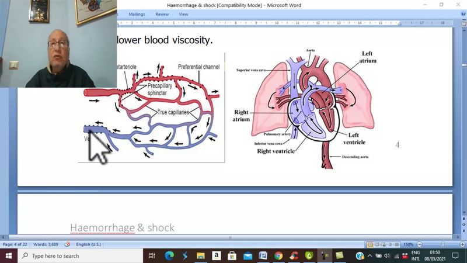Click the select browse object button
The height and width of the screenshot is (263, 467).
point(463,224)
